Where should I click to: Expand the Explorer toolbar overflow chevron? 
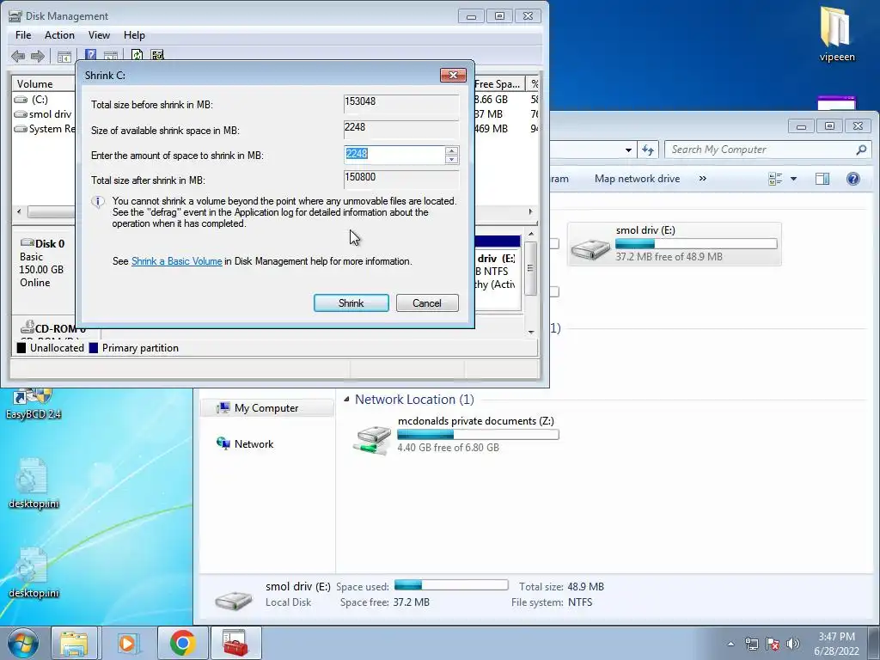[703, 179]
